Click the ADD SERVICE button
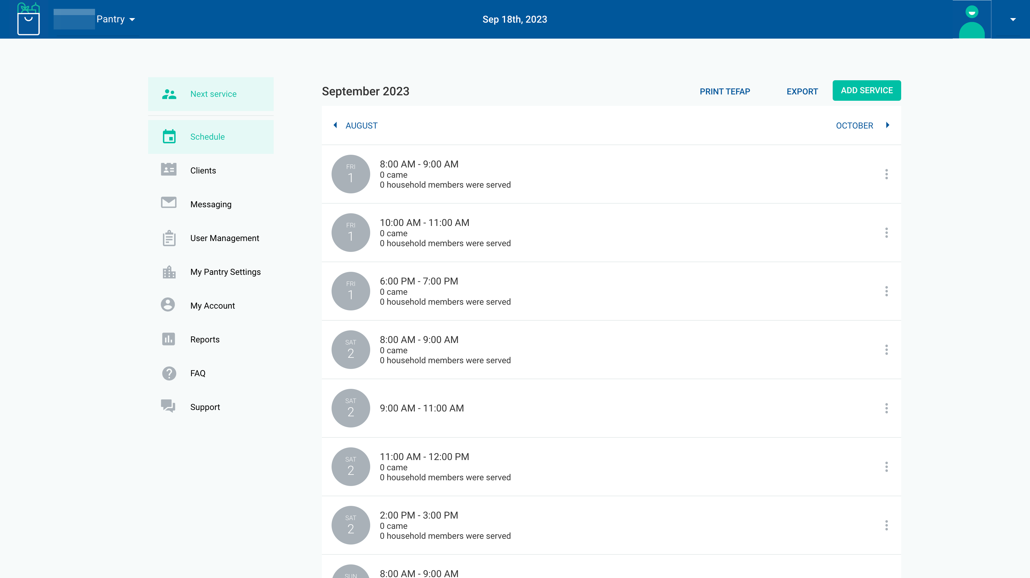The height and width of the screenshot is (578, 1030). click(866, 90)
